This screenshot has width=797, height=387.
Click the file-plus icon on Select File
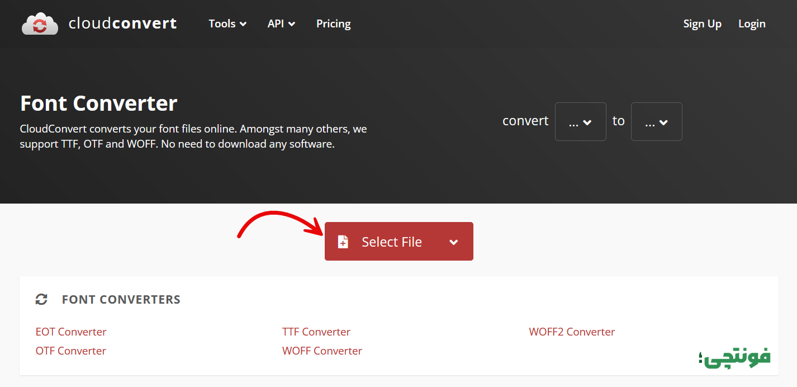(x=343, y=242)
